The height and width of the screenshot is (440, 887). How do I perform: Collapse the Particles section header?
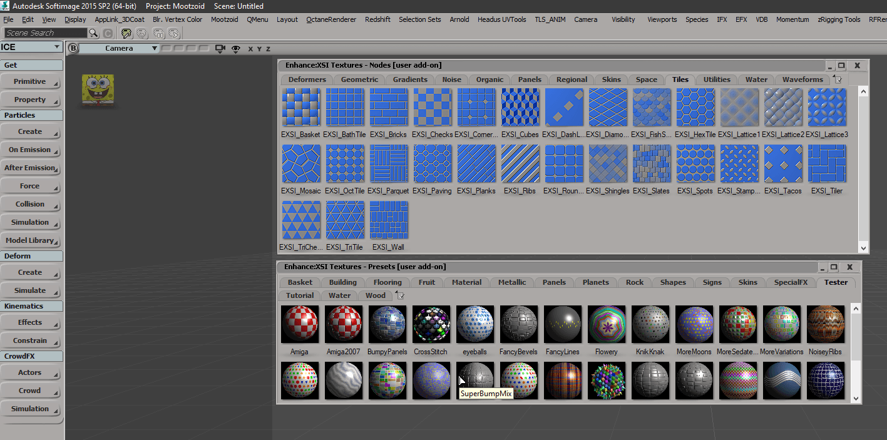[x=32, y=115]
